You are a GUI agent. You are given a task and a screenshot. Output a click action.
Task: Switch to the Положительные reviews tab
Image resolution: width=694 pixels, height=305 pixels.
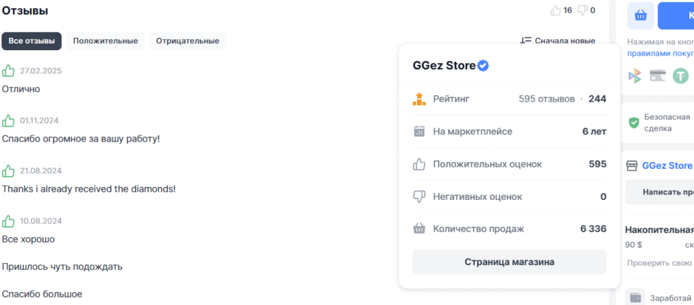pyautogui.click(x=105, y=41)
